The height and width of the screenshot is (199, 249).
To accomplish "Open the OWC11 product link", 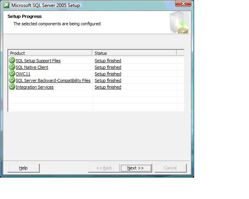I will click(x=23, y=74).
